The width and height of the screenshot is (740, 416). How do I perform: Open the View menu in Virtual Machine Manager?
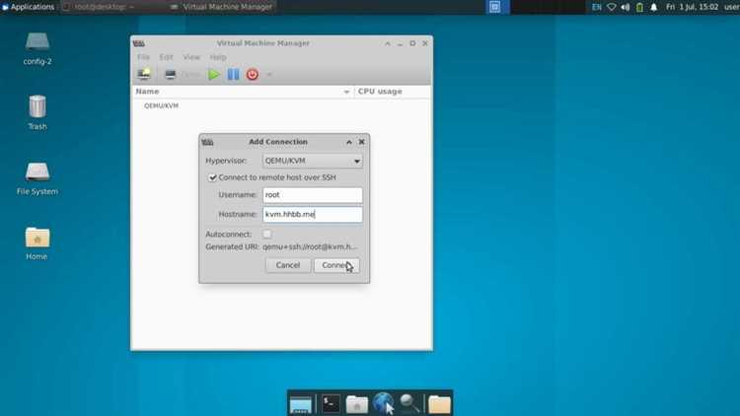tap(191, 57)
